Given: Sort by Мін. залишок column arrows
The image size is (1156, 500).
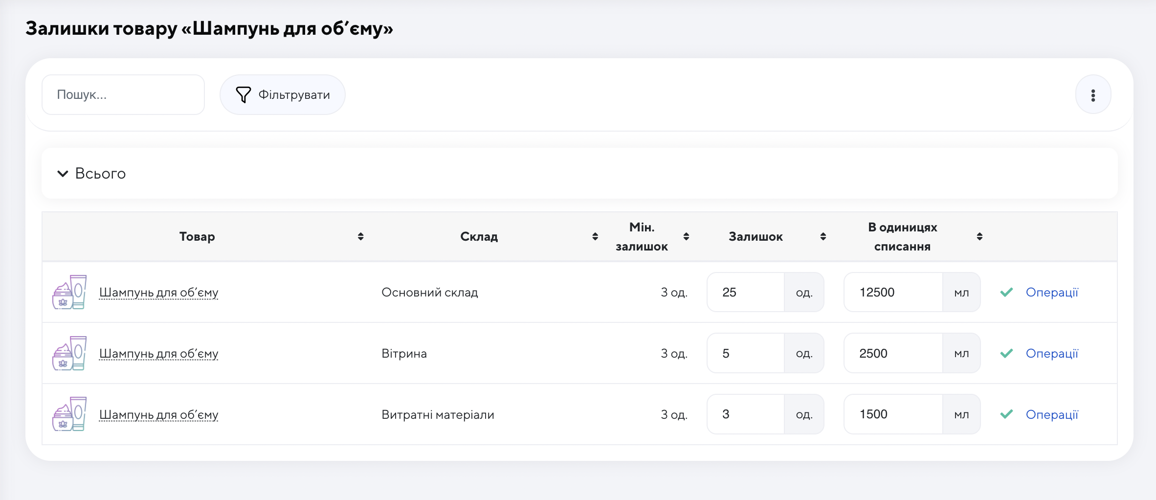Looking at the screenshot, I should (686, 237).
